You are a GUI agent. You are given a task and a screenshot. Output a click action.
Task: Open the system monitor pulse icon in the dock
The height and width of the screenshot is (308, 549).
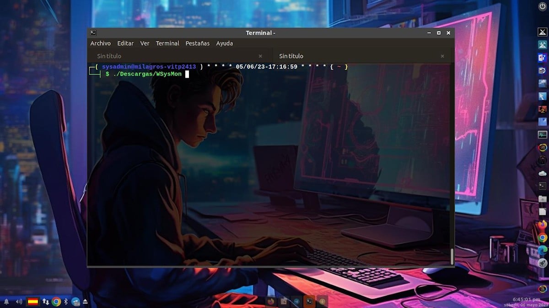coord(542,135)
